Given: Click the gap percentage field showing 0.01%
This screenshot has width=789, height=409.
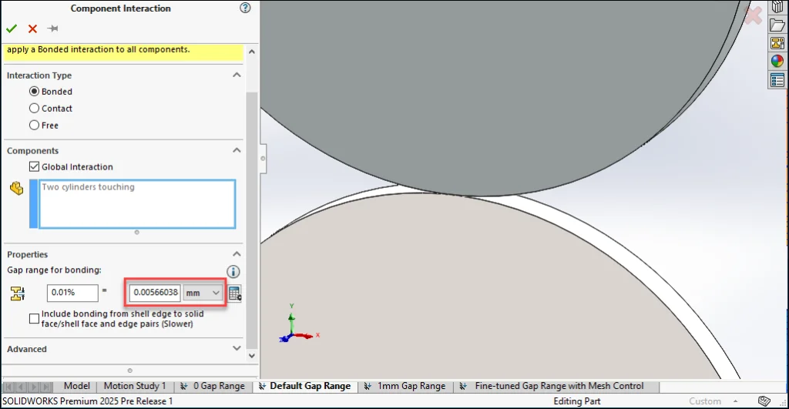Looking at the screenshot, I should coord(72,293).
